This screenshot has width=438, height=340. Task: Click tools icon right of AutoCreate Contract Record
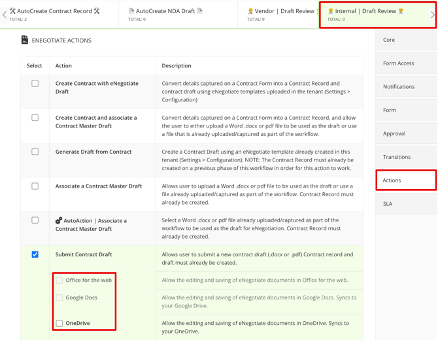click(97, 11)
